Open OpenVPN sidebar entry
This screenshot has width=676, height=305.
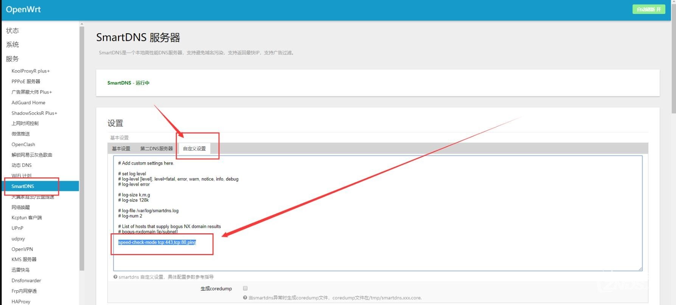[22, 249]
